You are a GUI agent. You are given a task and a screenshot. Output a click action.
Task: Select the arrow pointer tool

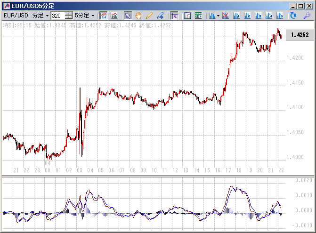click(x=128, y=16)
